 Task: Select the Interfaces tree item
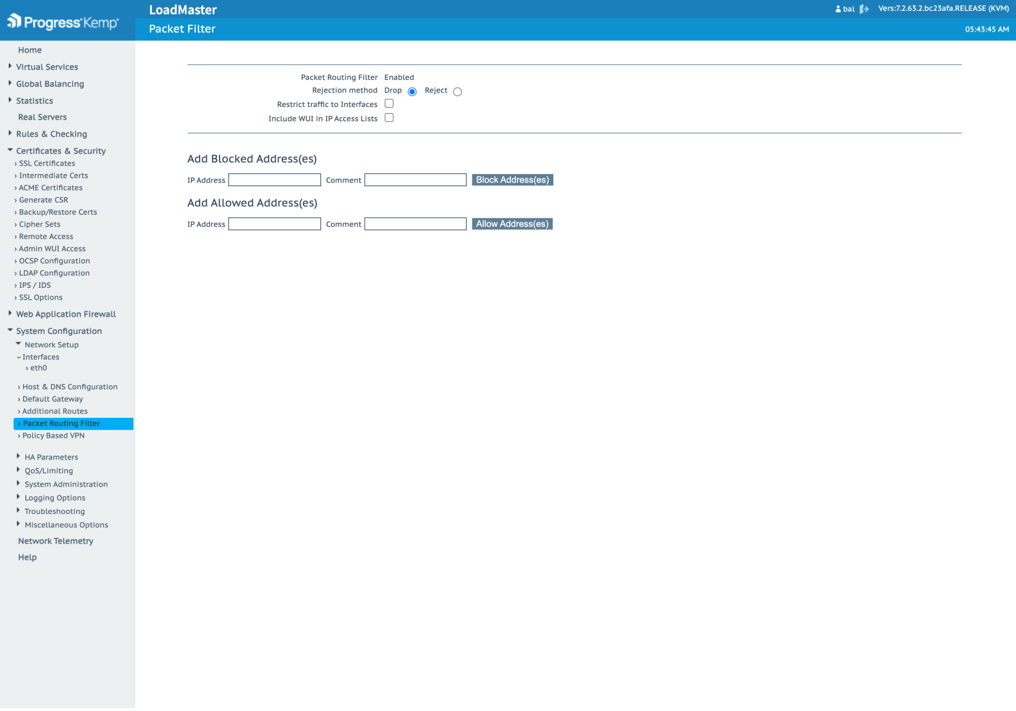tap(41, 357)
